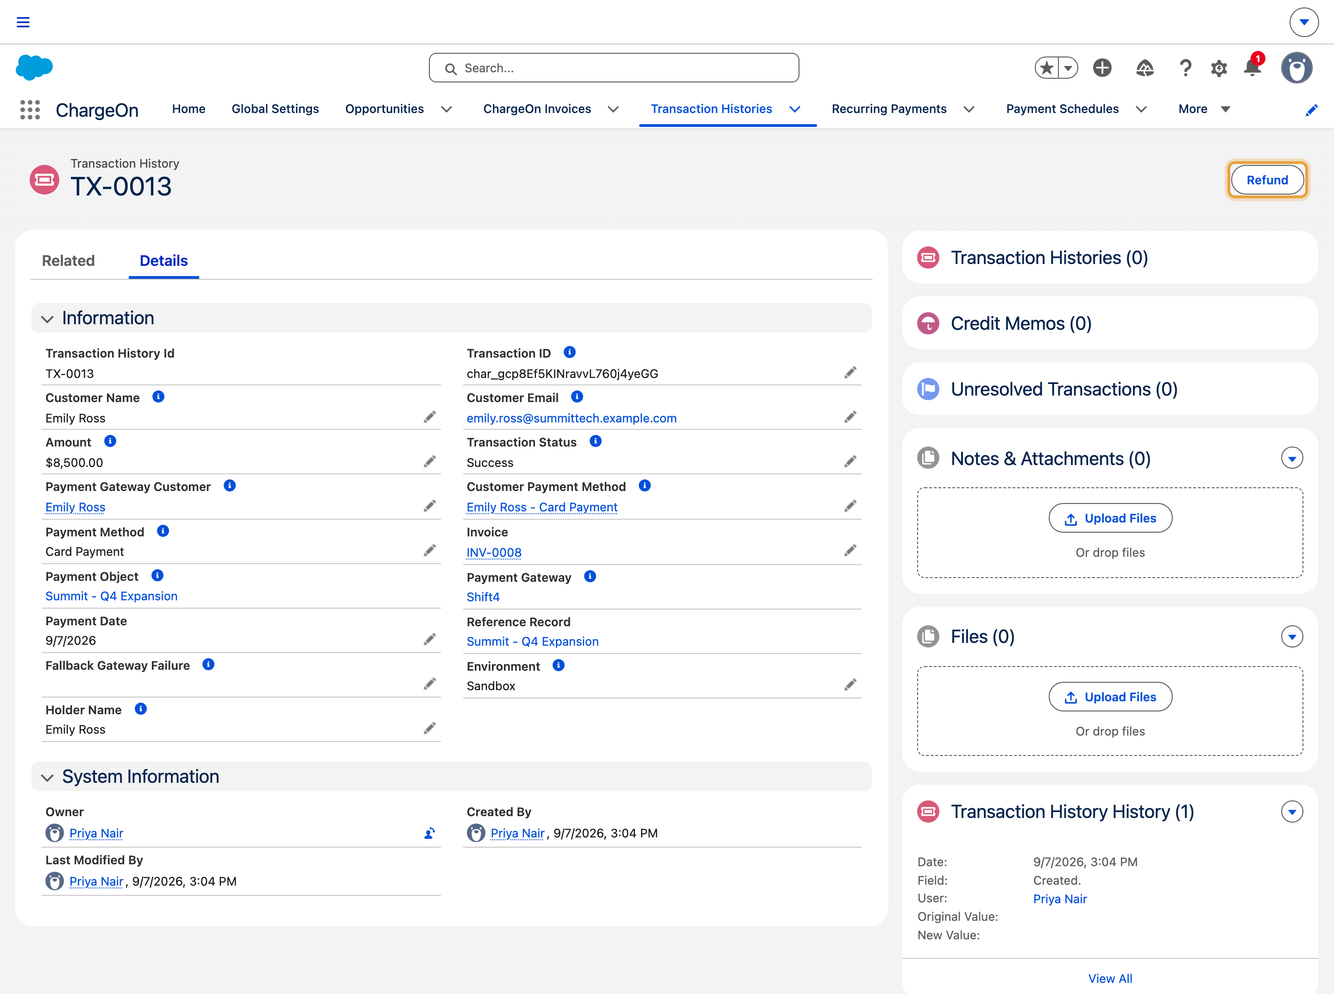Open the Help question mark icon
This screenshot has width=1334, height=994.
tap(1185, 68)
